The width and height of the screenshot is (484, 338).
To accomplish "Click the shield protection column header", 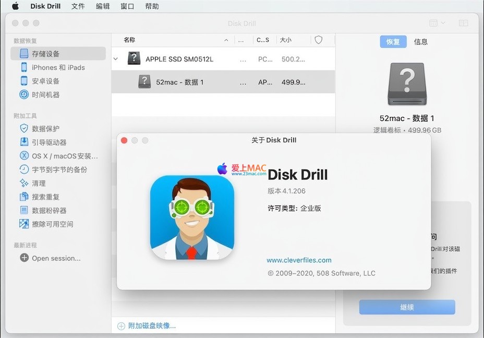I will click(x=318, y=40).
